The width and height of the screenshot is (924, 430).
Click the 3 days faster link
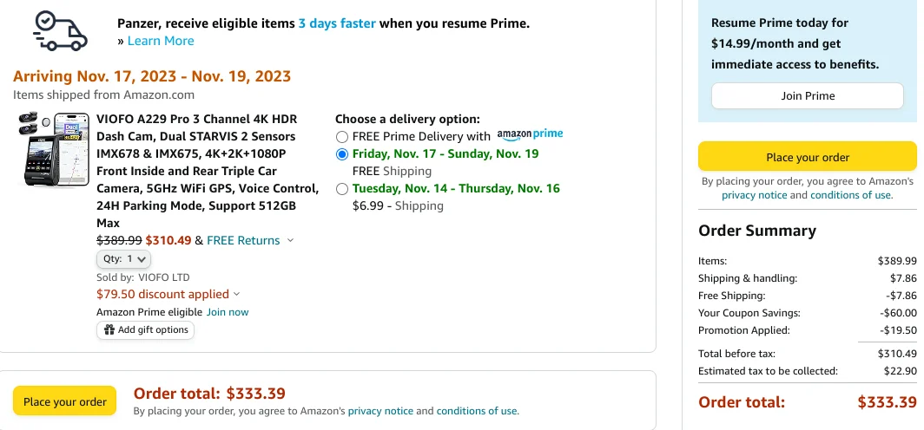(x=336, y=23)
